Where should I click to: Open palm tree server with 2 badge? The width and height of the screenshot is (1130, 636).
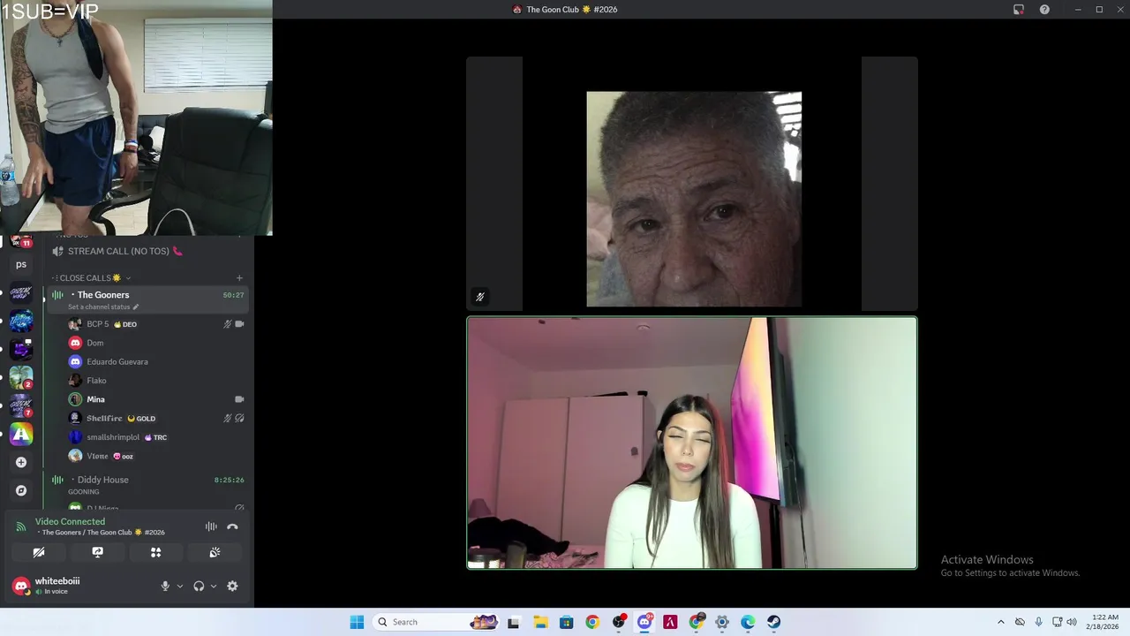[21, 377]
